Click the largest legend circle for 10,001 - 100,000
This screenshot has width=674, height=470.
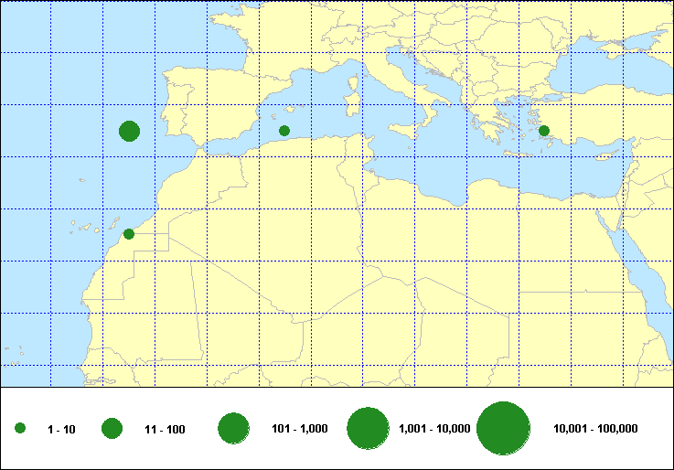504,428
